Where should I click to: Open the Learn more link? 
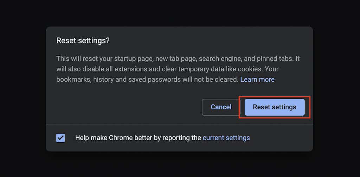point(257,80)
